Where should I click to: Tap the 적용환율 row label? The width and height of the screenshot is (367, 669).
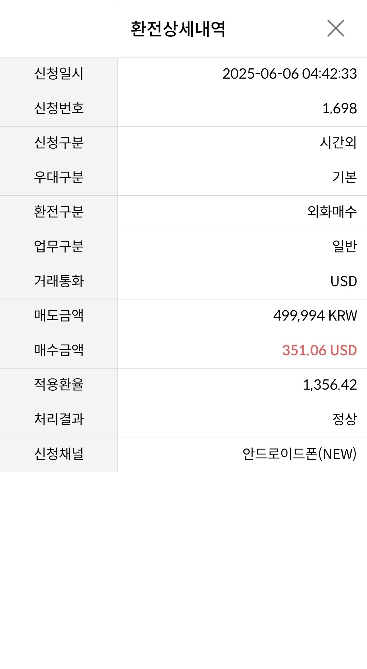tap(59, 385)
